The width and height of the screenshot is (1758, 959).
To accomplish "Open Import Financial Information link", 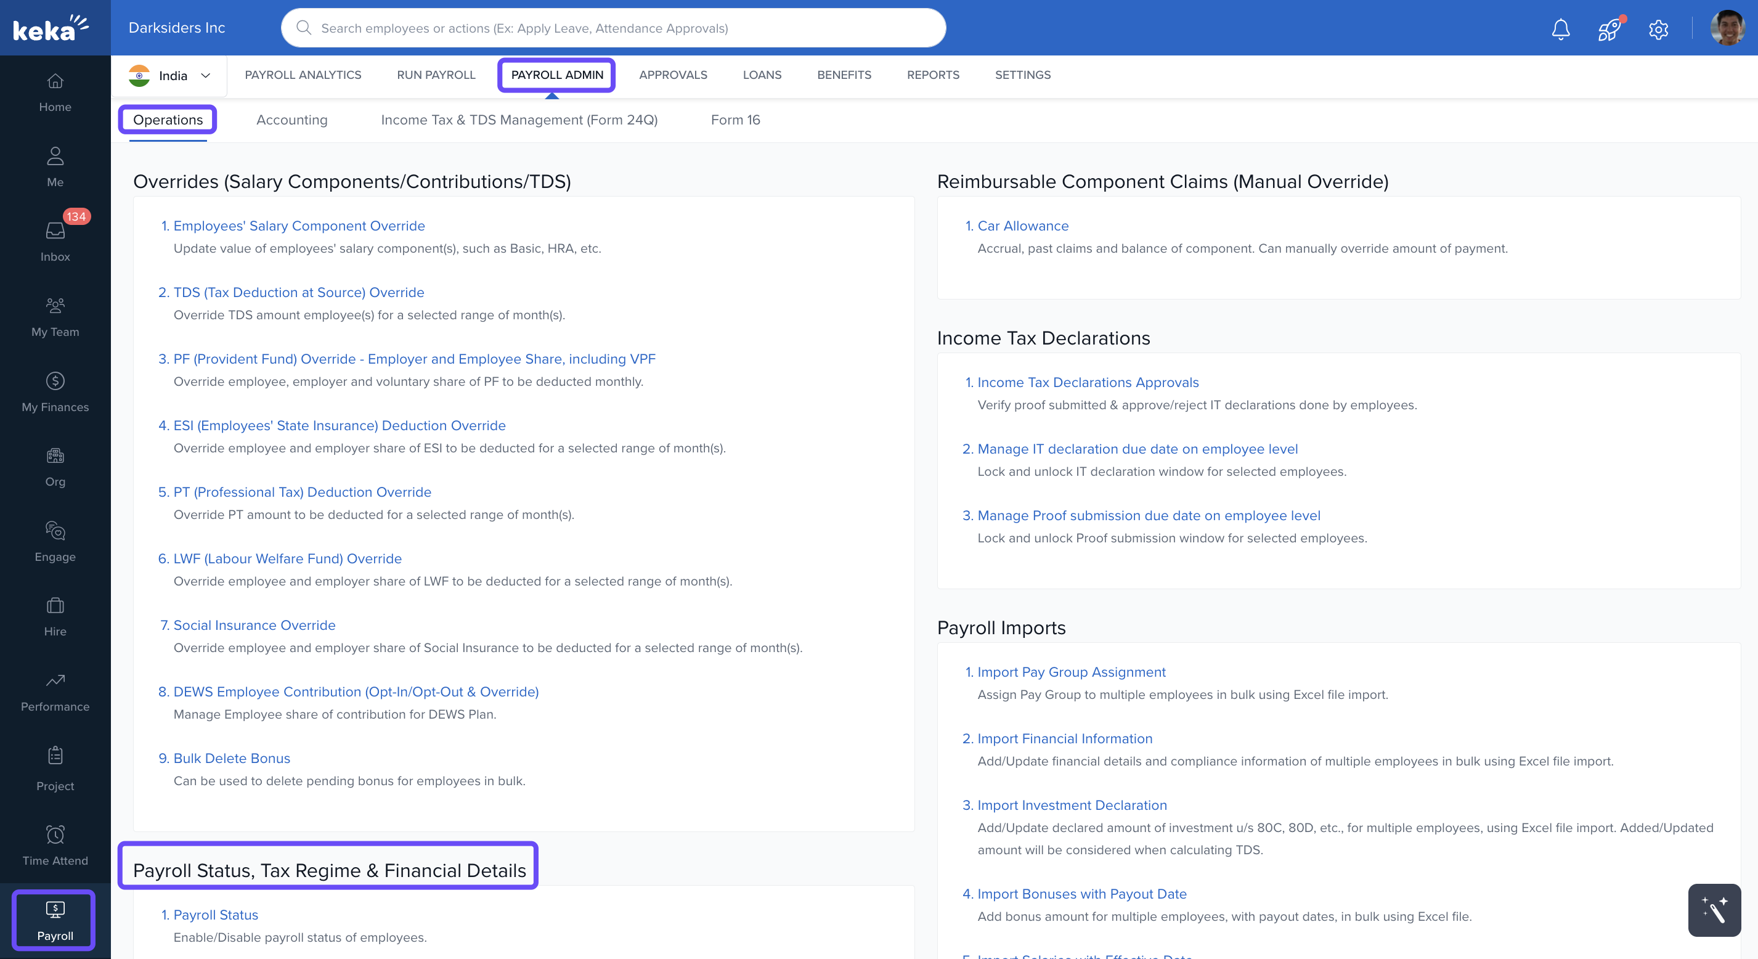I will click(x=1064, y=738).
